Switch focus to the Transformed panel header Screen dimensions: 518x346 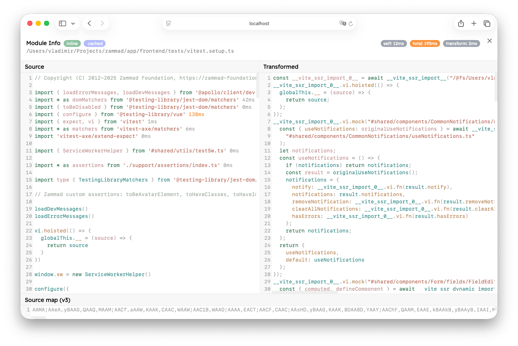pyautogui.click(x=281, y=67)
